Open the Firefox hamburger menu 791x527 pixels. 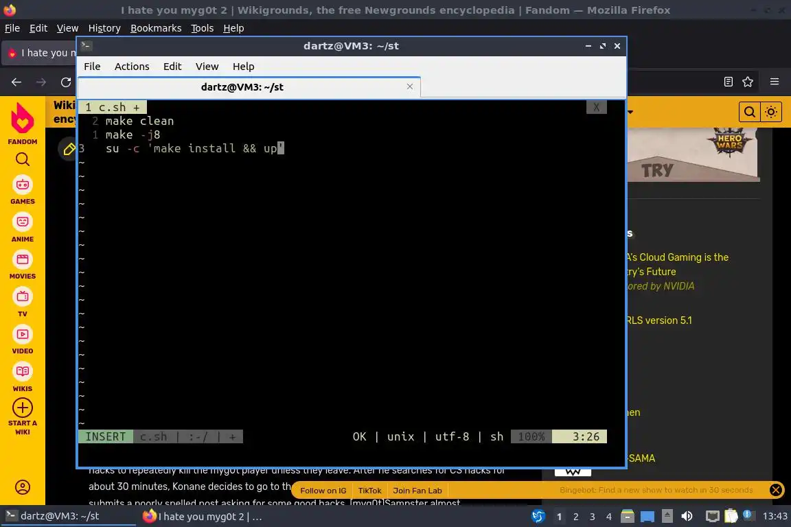pos(775,82)
